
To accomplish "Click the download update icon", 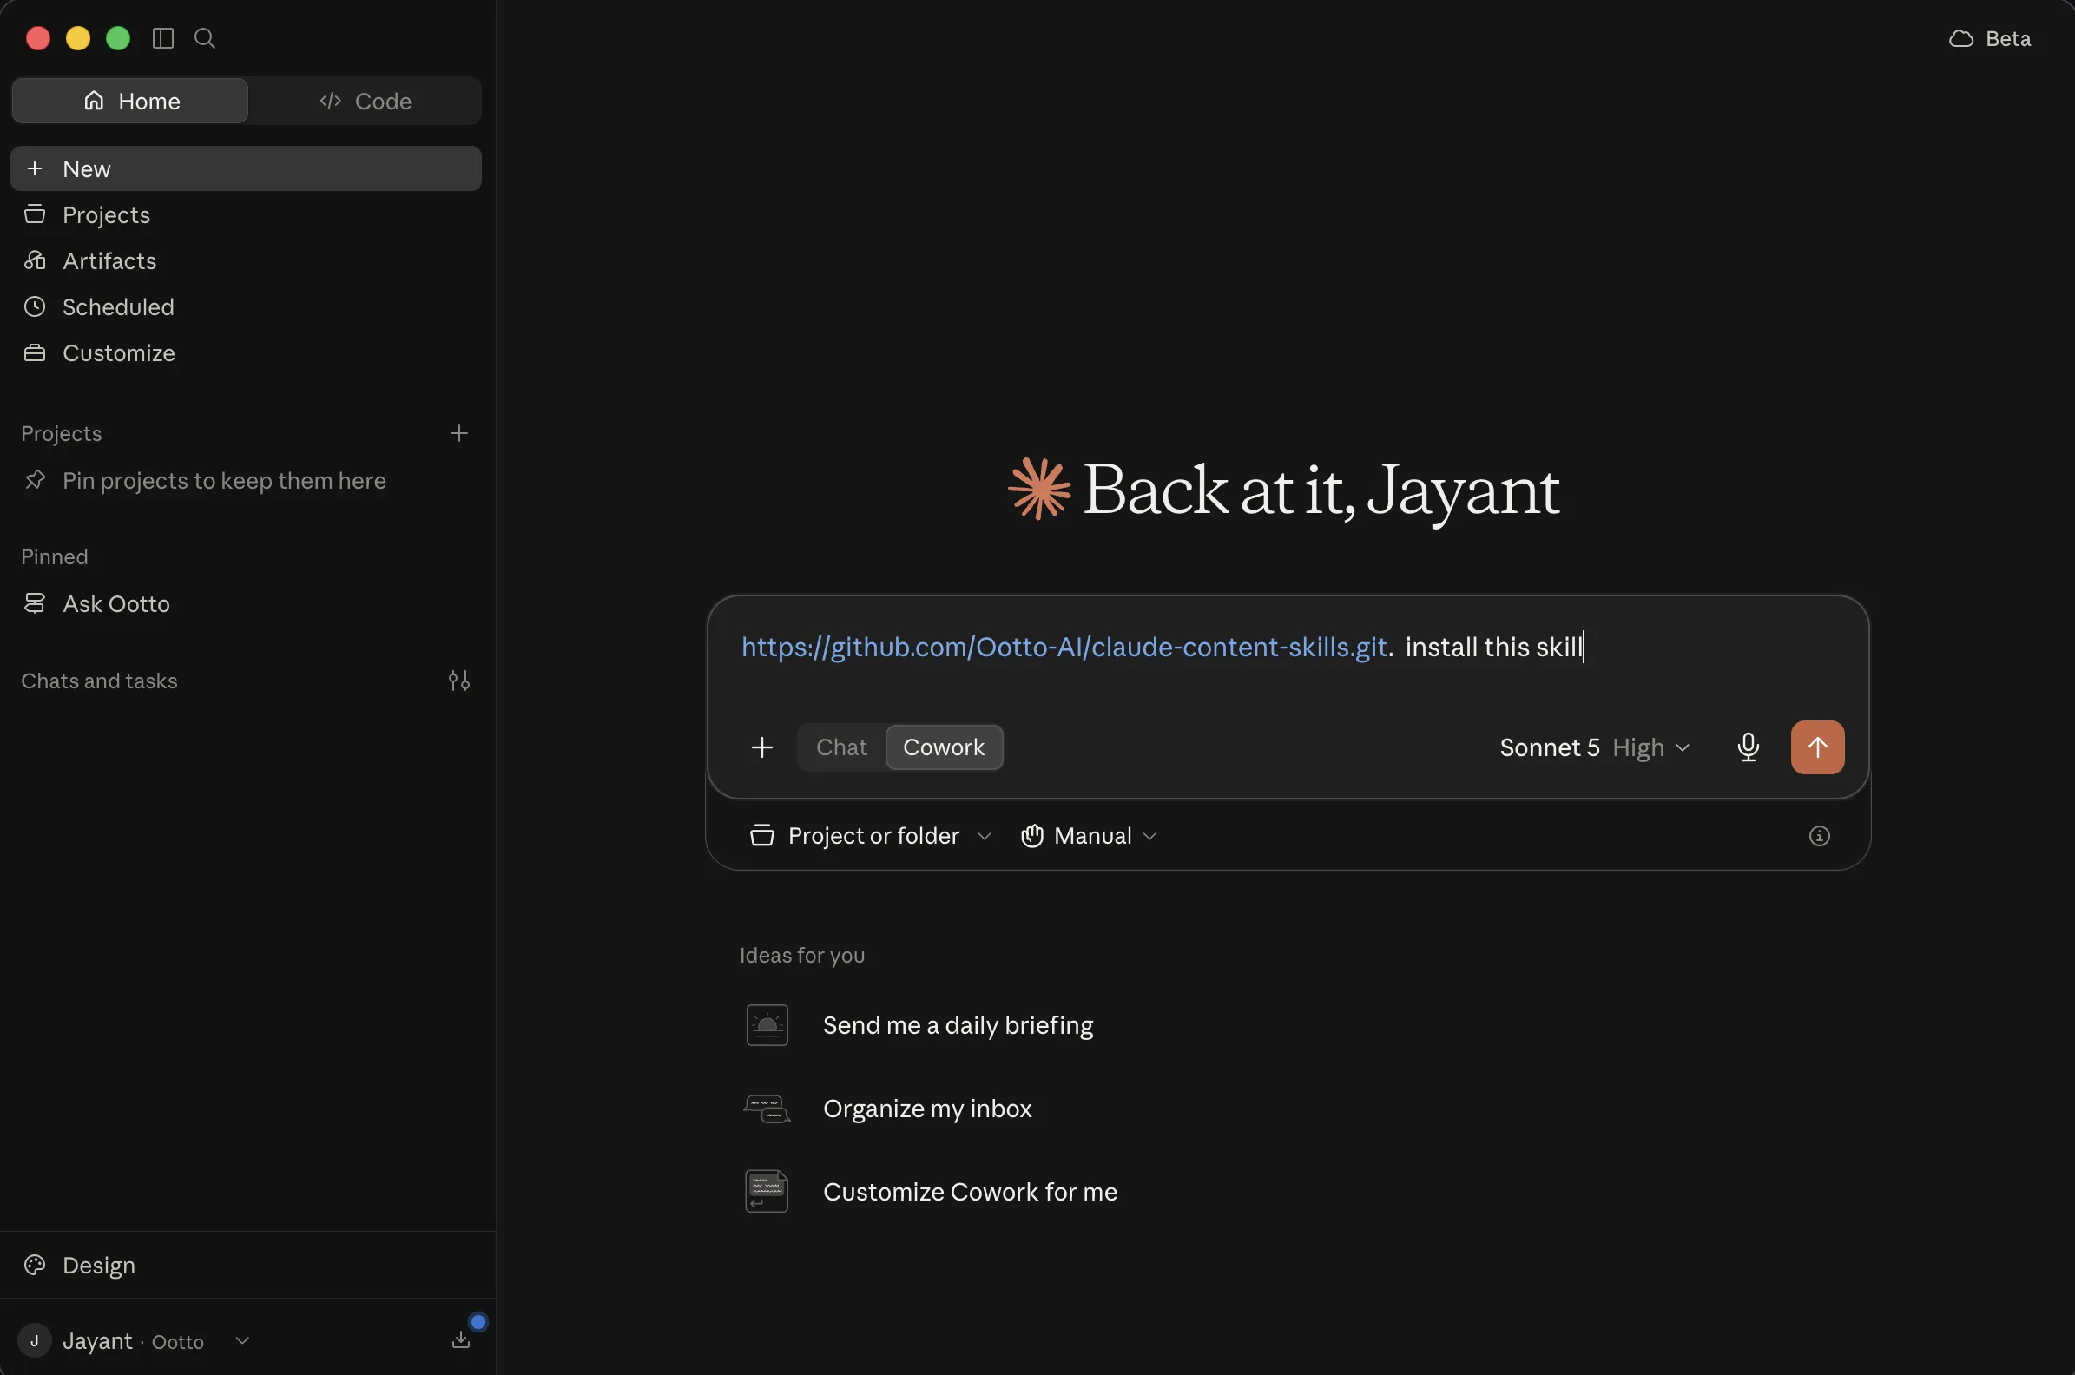I will [x=461, y=1339].
